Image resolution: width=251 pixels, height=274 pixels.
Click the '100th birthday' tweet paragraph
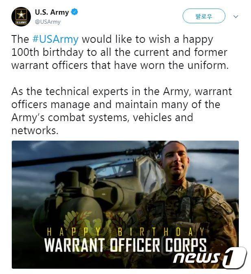pos(120,52)
